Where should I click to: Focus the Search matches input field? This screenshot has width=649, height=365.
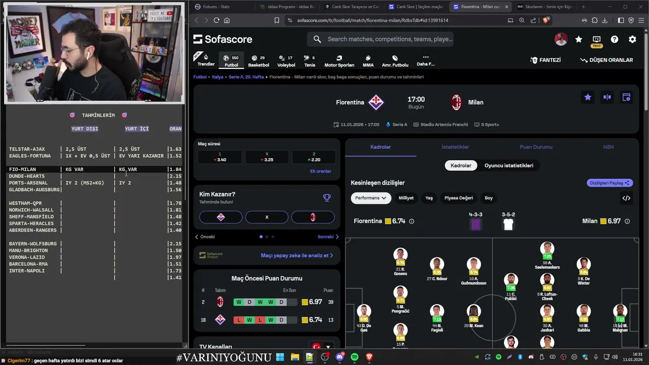tap(380, 39)
